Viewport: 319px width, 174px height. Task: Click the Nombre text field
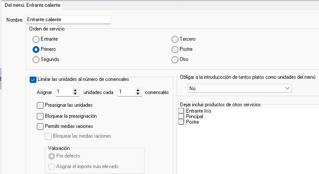point(68,20)
